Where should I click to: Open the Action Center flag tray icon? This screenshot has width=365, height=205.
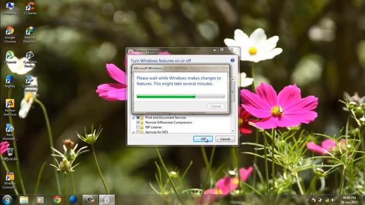pyautogui.click(x=314, y=200)
